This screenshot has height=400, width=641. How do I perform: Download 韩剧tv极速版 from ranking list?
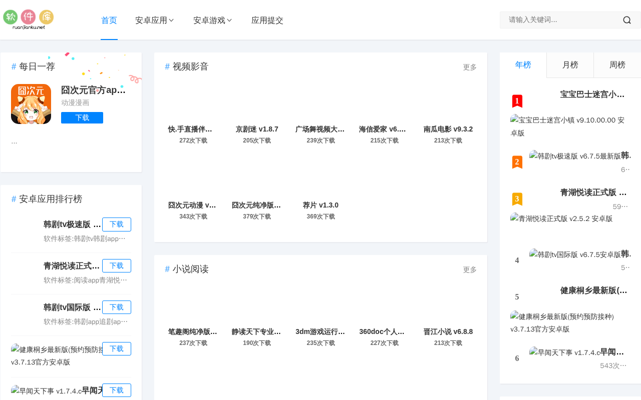coord(117,224)
